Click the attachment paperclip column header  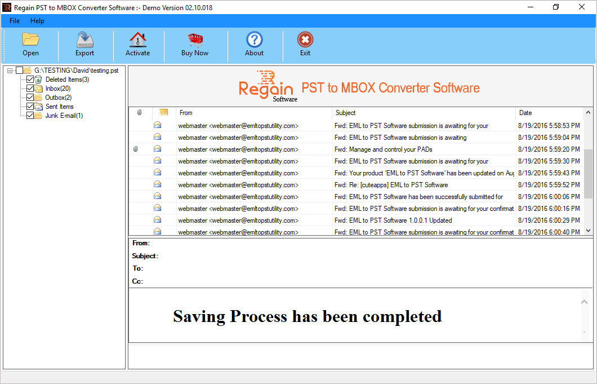pos(139,112)
